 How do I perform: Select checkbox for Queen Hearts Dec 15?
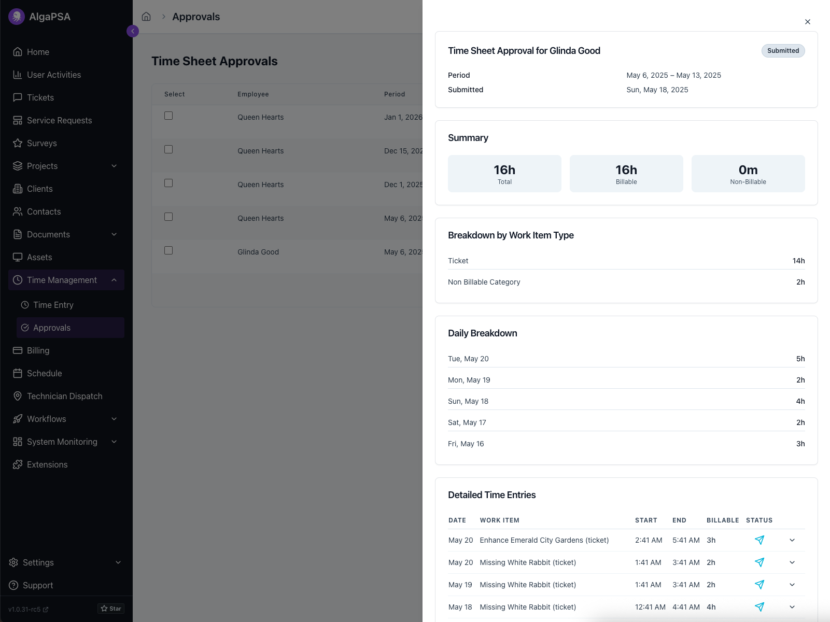click(168, 149)
